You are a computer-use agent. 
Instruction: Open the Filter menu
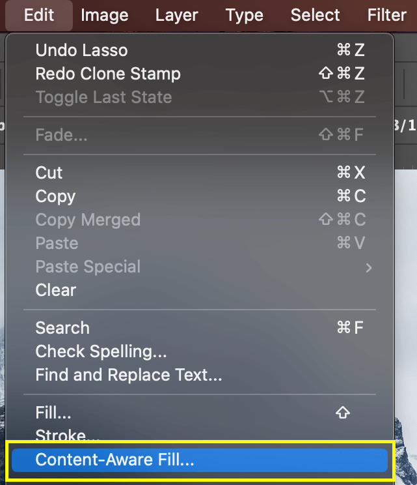click(x=387, y=15)
